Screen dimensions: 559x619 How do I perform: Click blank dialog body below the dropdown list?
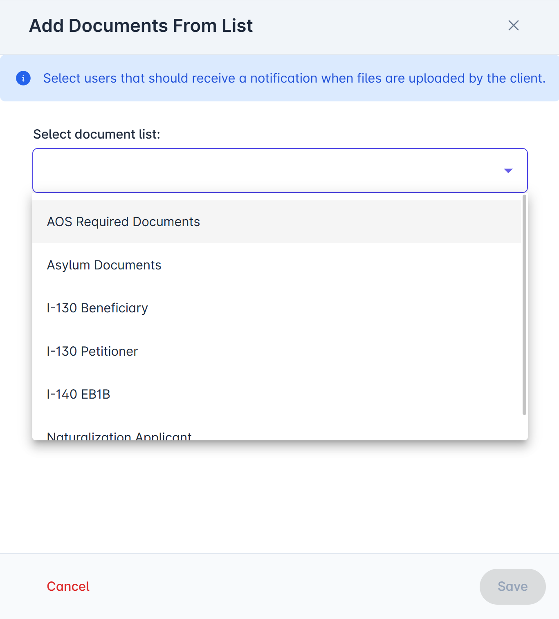coord(279,497)
